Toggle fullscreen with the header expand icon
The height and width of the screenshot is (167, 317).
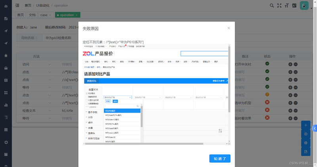click(279, 6)
